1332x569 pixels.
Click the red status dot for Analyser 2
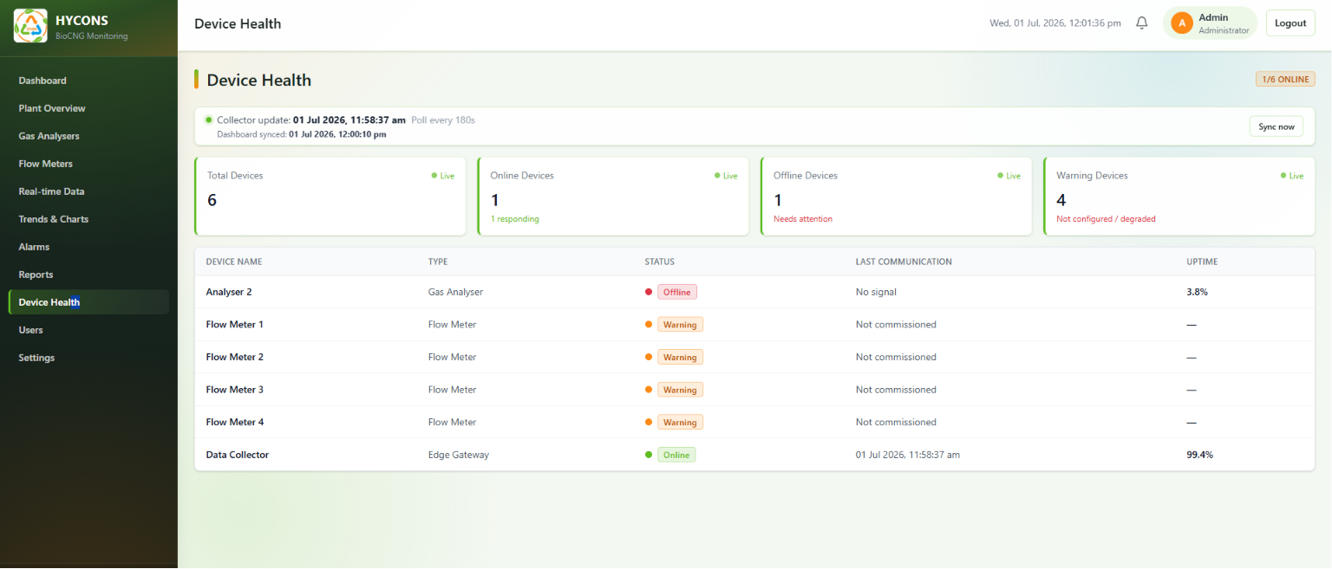(x=649, y=292)
